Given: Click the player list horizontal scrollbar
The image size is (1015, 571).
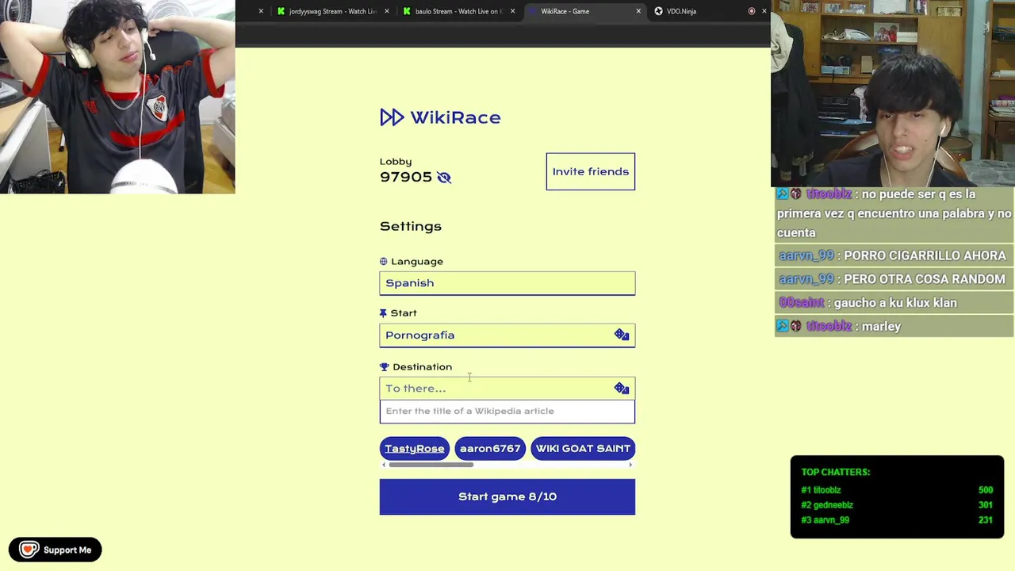Looking at the screenshot, I should click(x=431, y=465).
